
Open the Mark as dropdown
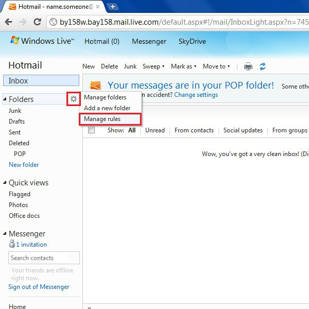pos(183,66)
